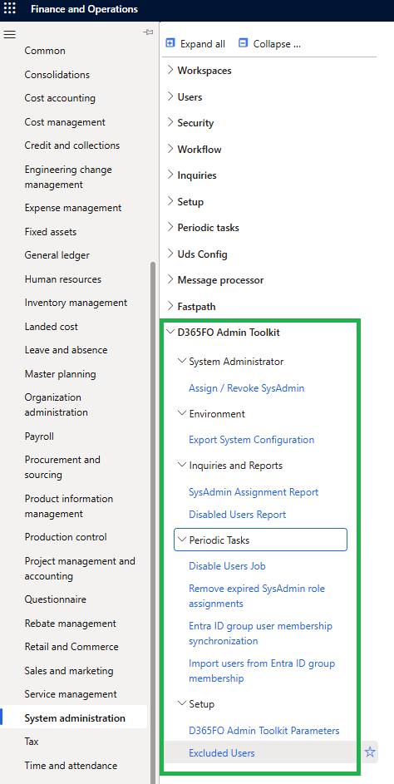Add Excluded Users to favorites star

tap(370, 752)
